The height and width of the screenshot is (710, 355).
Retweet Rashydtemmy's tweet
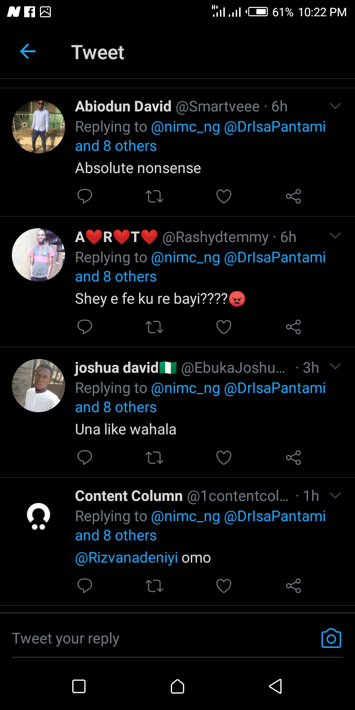[x=154, y=327]
